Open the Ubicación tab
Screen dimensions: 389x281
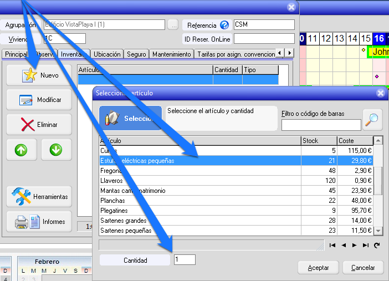pos(107,54)
